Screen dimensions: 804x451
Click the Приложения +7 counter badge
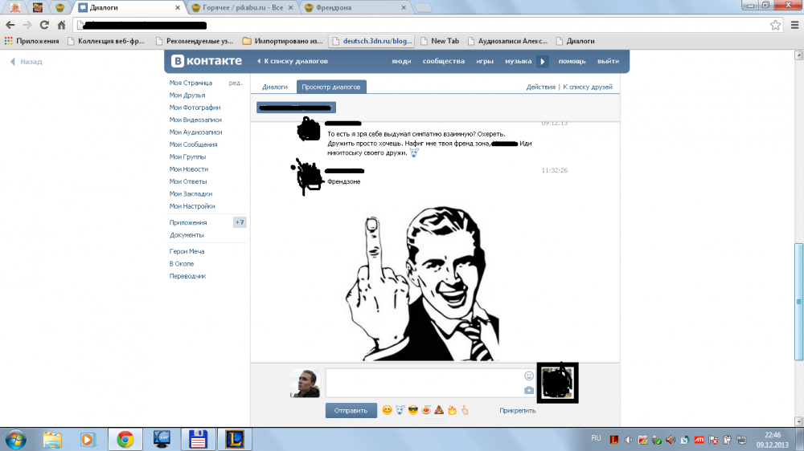pos(240,222)
